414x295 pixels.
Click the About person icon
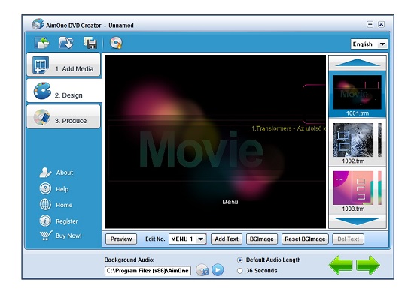45,173
